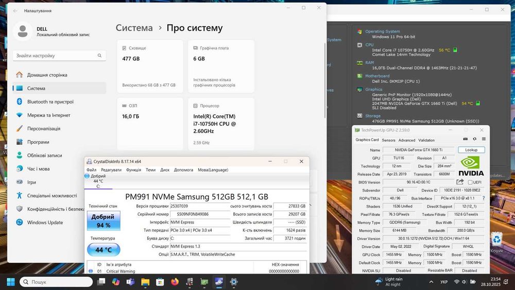Image resolution: width=515 pixels, height=290 pixels.
Task: Click the GPU-Z refresh icon
Action: pos(474,139)
